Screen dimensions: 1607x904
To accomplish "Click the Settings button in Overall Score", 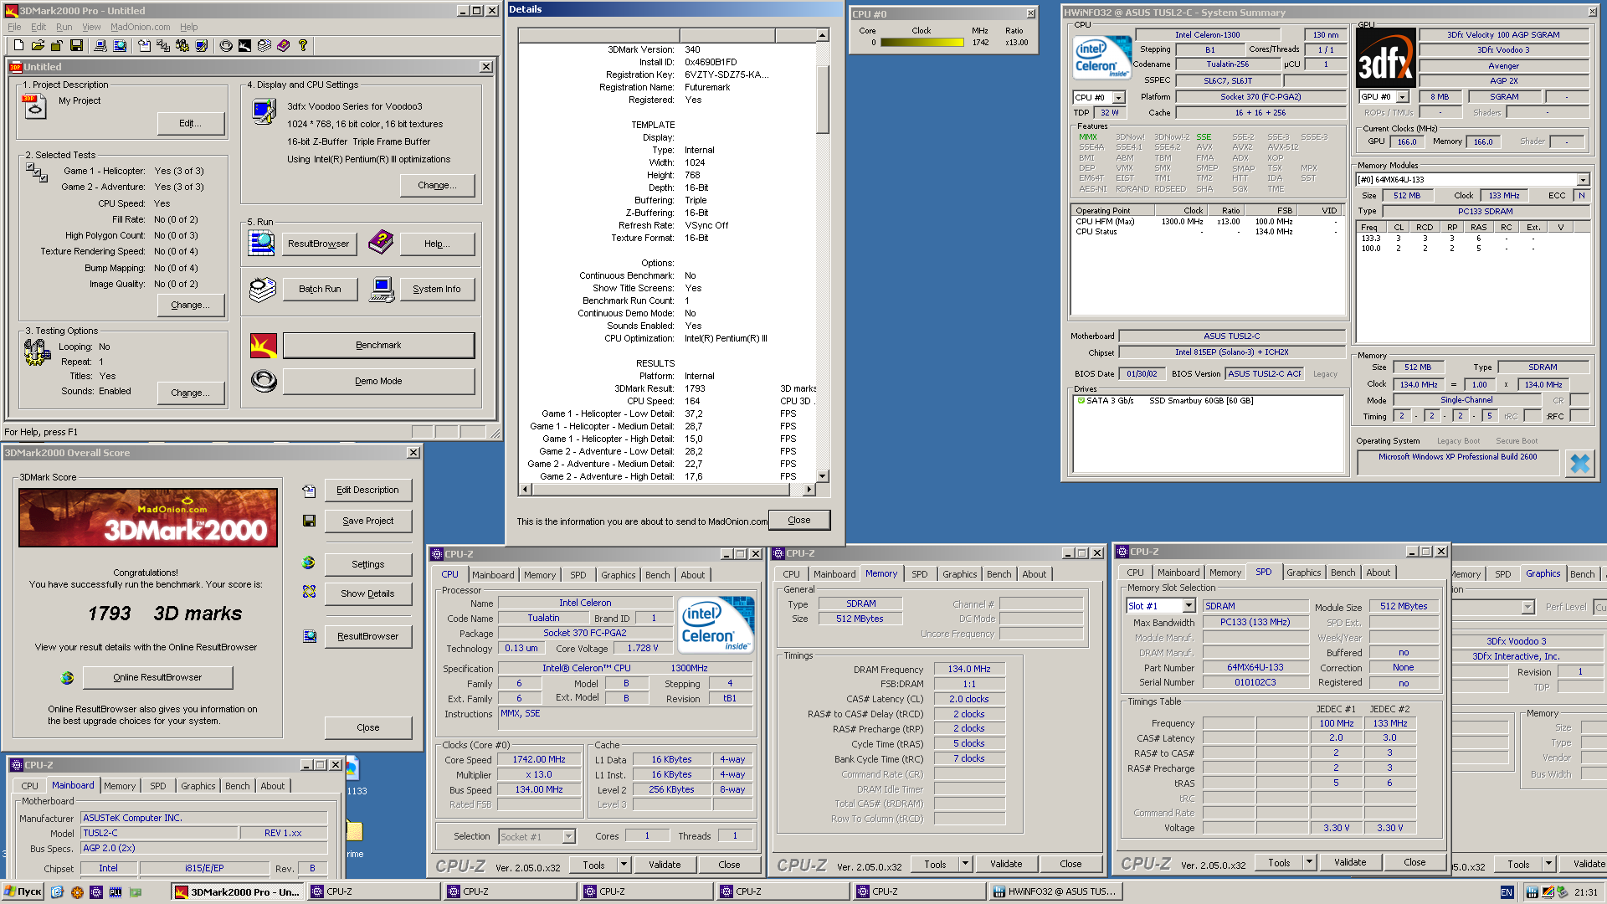I will (x=367, y=564).
